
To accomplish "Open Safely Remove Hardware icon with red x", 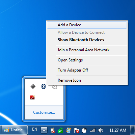I will [53, 130].
